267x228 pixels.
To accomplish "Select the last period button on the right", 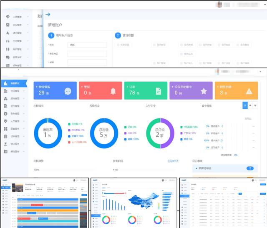I will coord(255,105).
